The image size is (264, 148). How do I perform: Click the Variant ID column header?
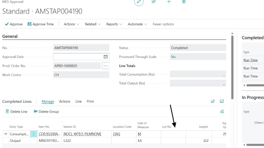[x=70, y=127]
